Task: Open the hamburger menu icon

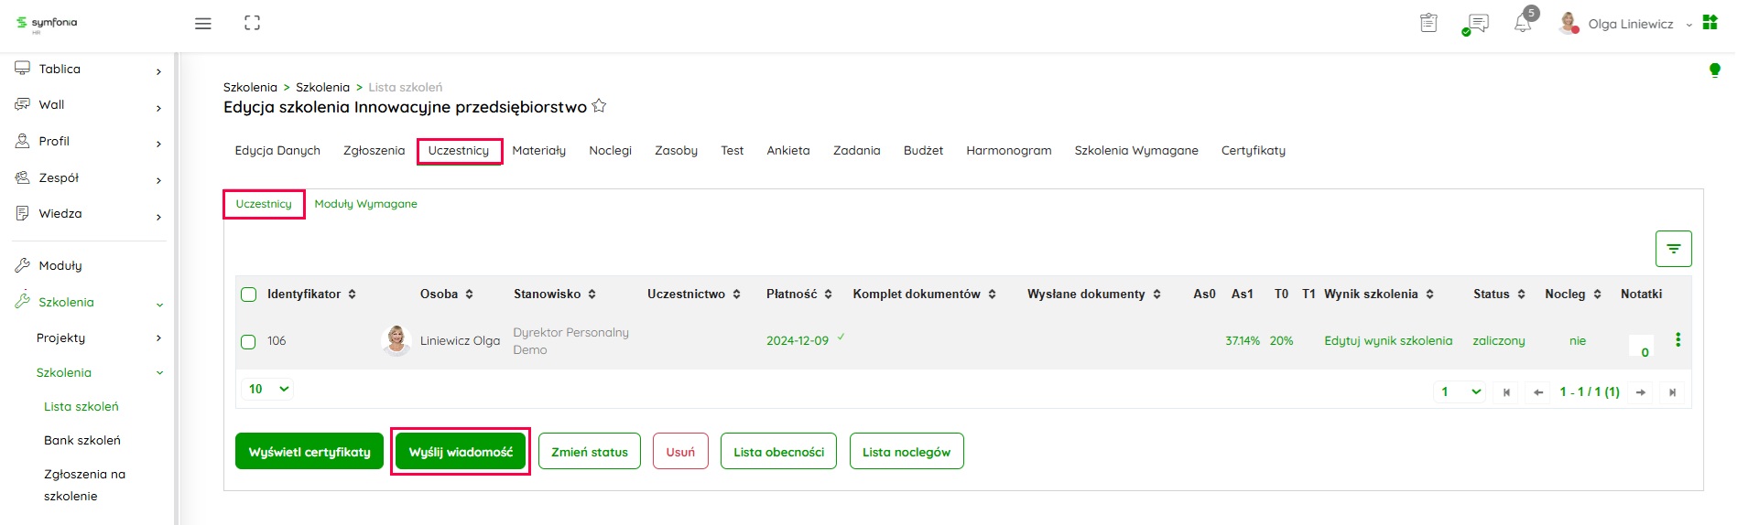Action: coord(203,24)
